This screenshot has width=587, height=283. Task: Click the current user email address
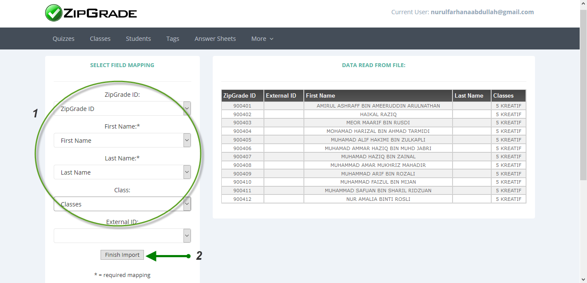pyautogui.click(x=482, y=12)
